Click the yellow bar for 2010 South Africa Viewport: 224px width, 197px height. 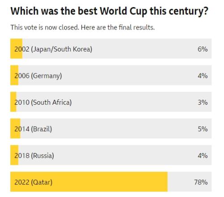point(13,102)
